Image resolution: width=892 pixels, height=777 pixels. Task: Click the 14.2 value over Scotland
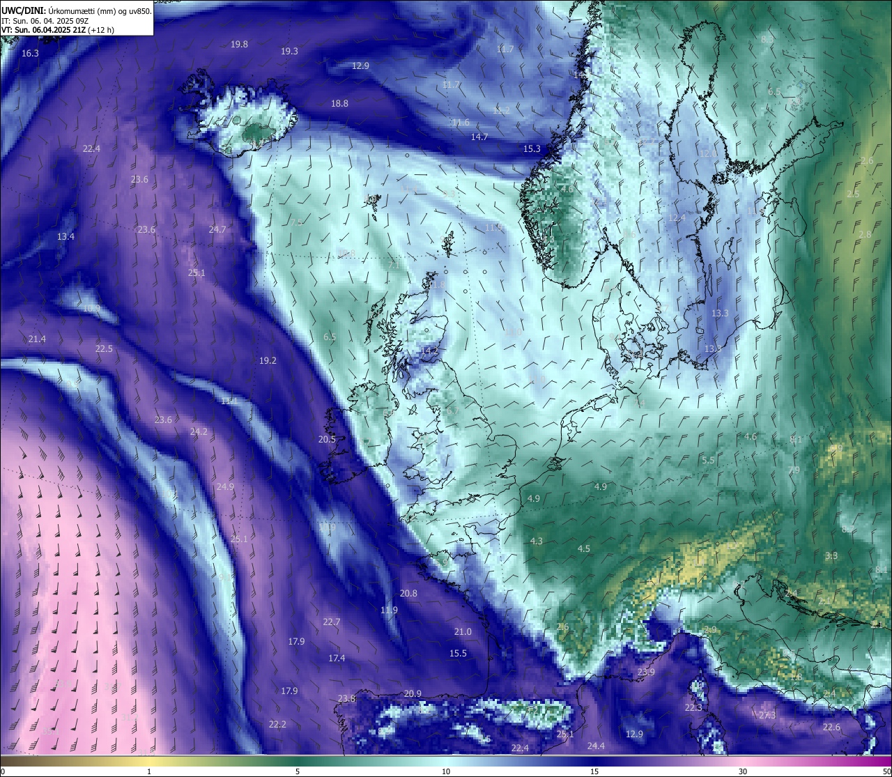(430, 351)
